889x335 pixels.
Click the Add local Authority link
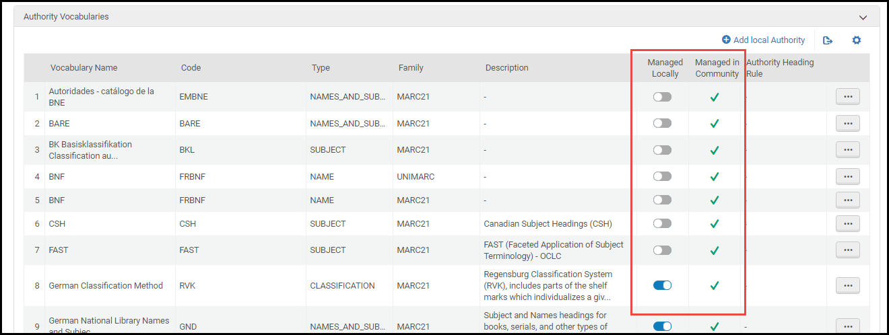[768, 40]
